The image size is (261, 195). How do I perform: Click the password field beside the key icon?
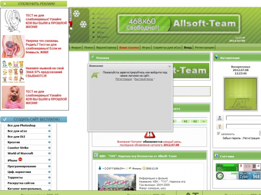pyautogui.click(x=244, y=126)
